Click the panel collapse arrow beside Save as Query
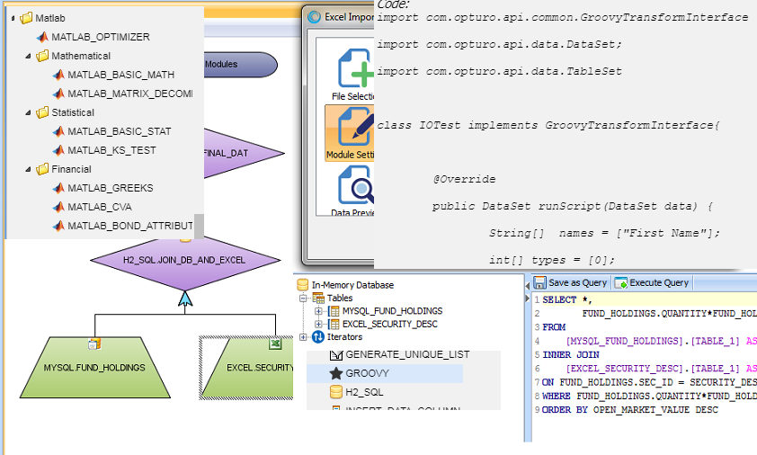Viewport: 757px width, 455px height. [527, 287]
